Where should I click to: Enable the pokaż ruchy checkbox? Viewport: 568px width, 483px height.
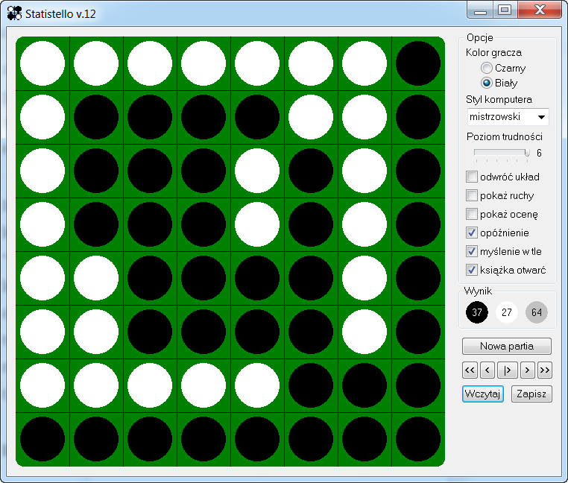pyautogui.click(x=472, y=196)
